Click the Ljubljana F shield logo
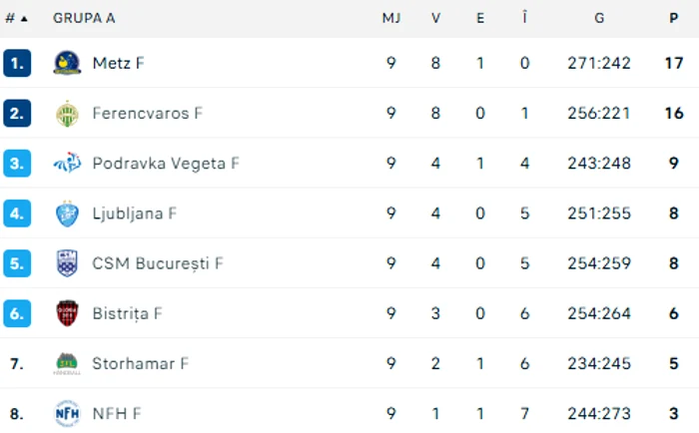Image resolution: width=699 pixels, height=433 pixels. pyautogui.click(x=67, y=214)
